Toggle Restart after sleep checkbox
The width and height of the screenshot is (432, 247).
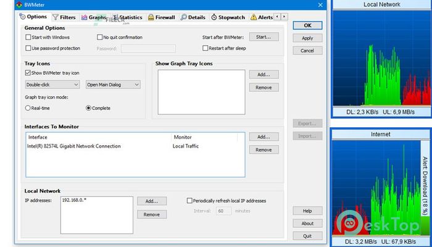point(224,48)
